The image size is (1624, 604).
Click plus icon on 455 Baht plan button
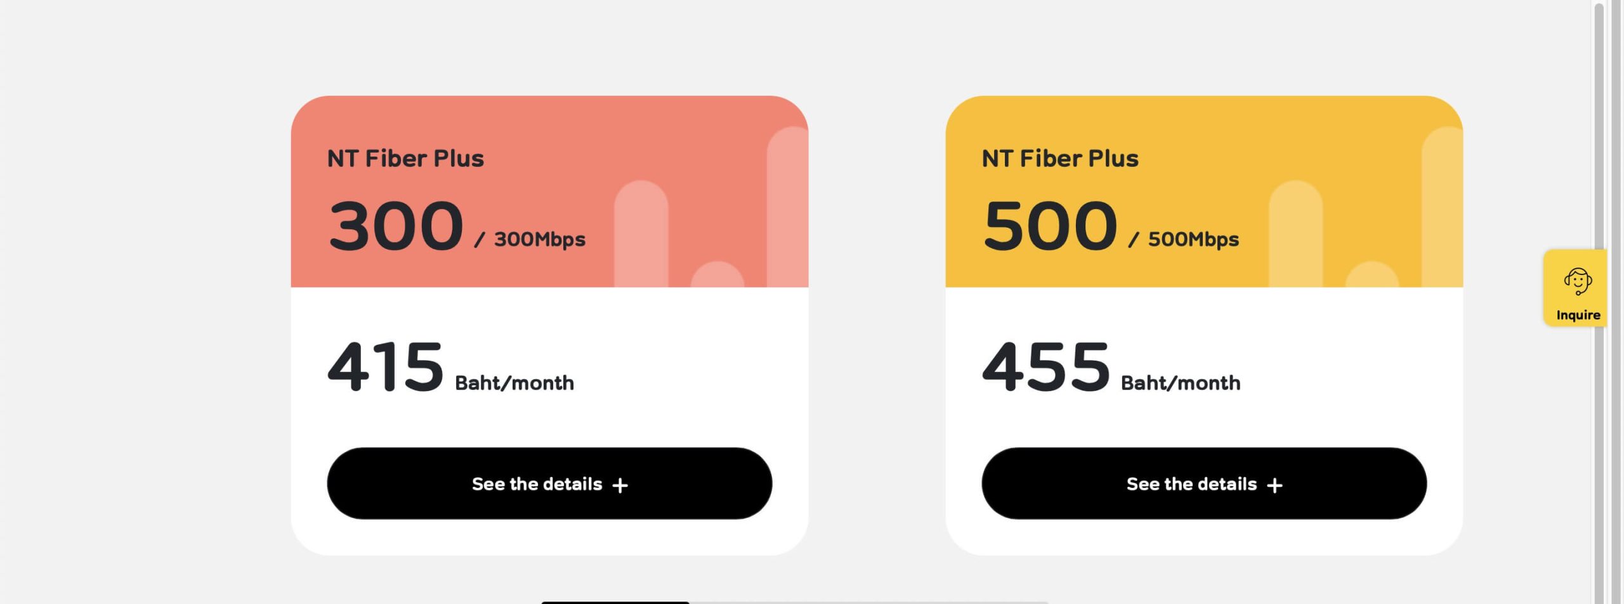click(x=1274, y=485)
